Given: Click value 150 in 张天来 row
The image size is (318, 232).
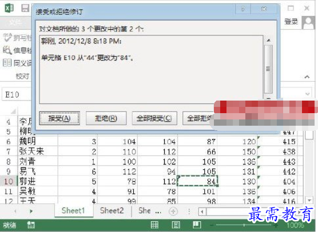Looking at the screenshot, I should [x=237, y=151].
